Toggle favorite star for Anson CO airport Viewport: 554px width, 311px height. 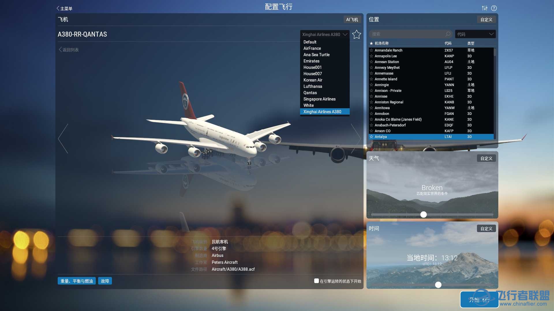tap(371, 131)
